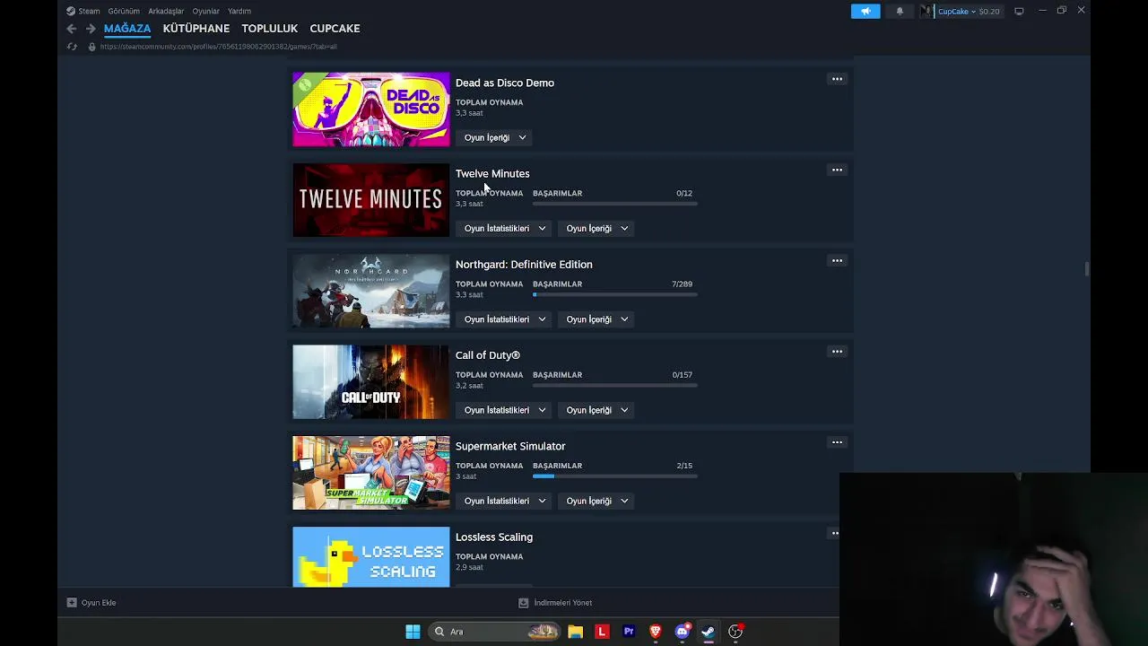
Task: Go to the MAĞAZA tab
Action: pyautogui.click(x=127, y=29)
